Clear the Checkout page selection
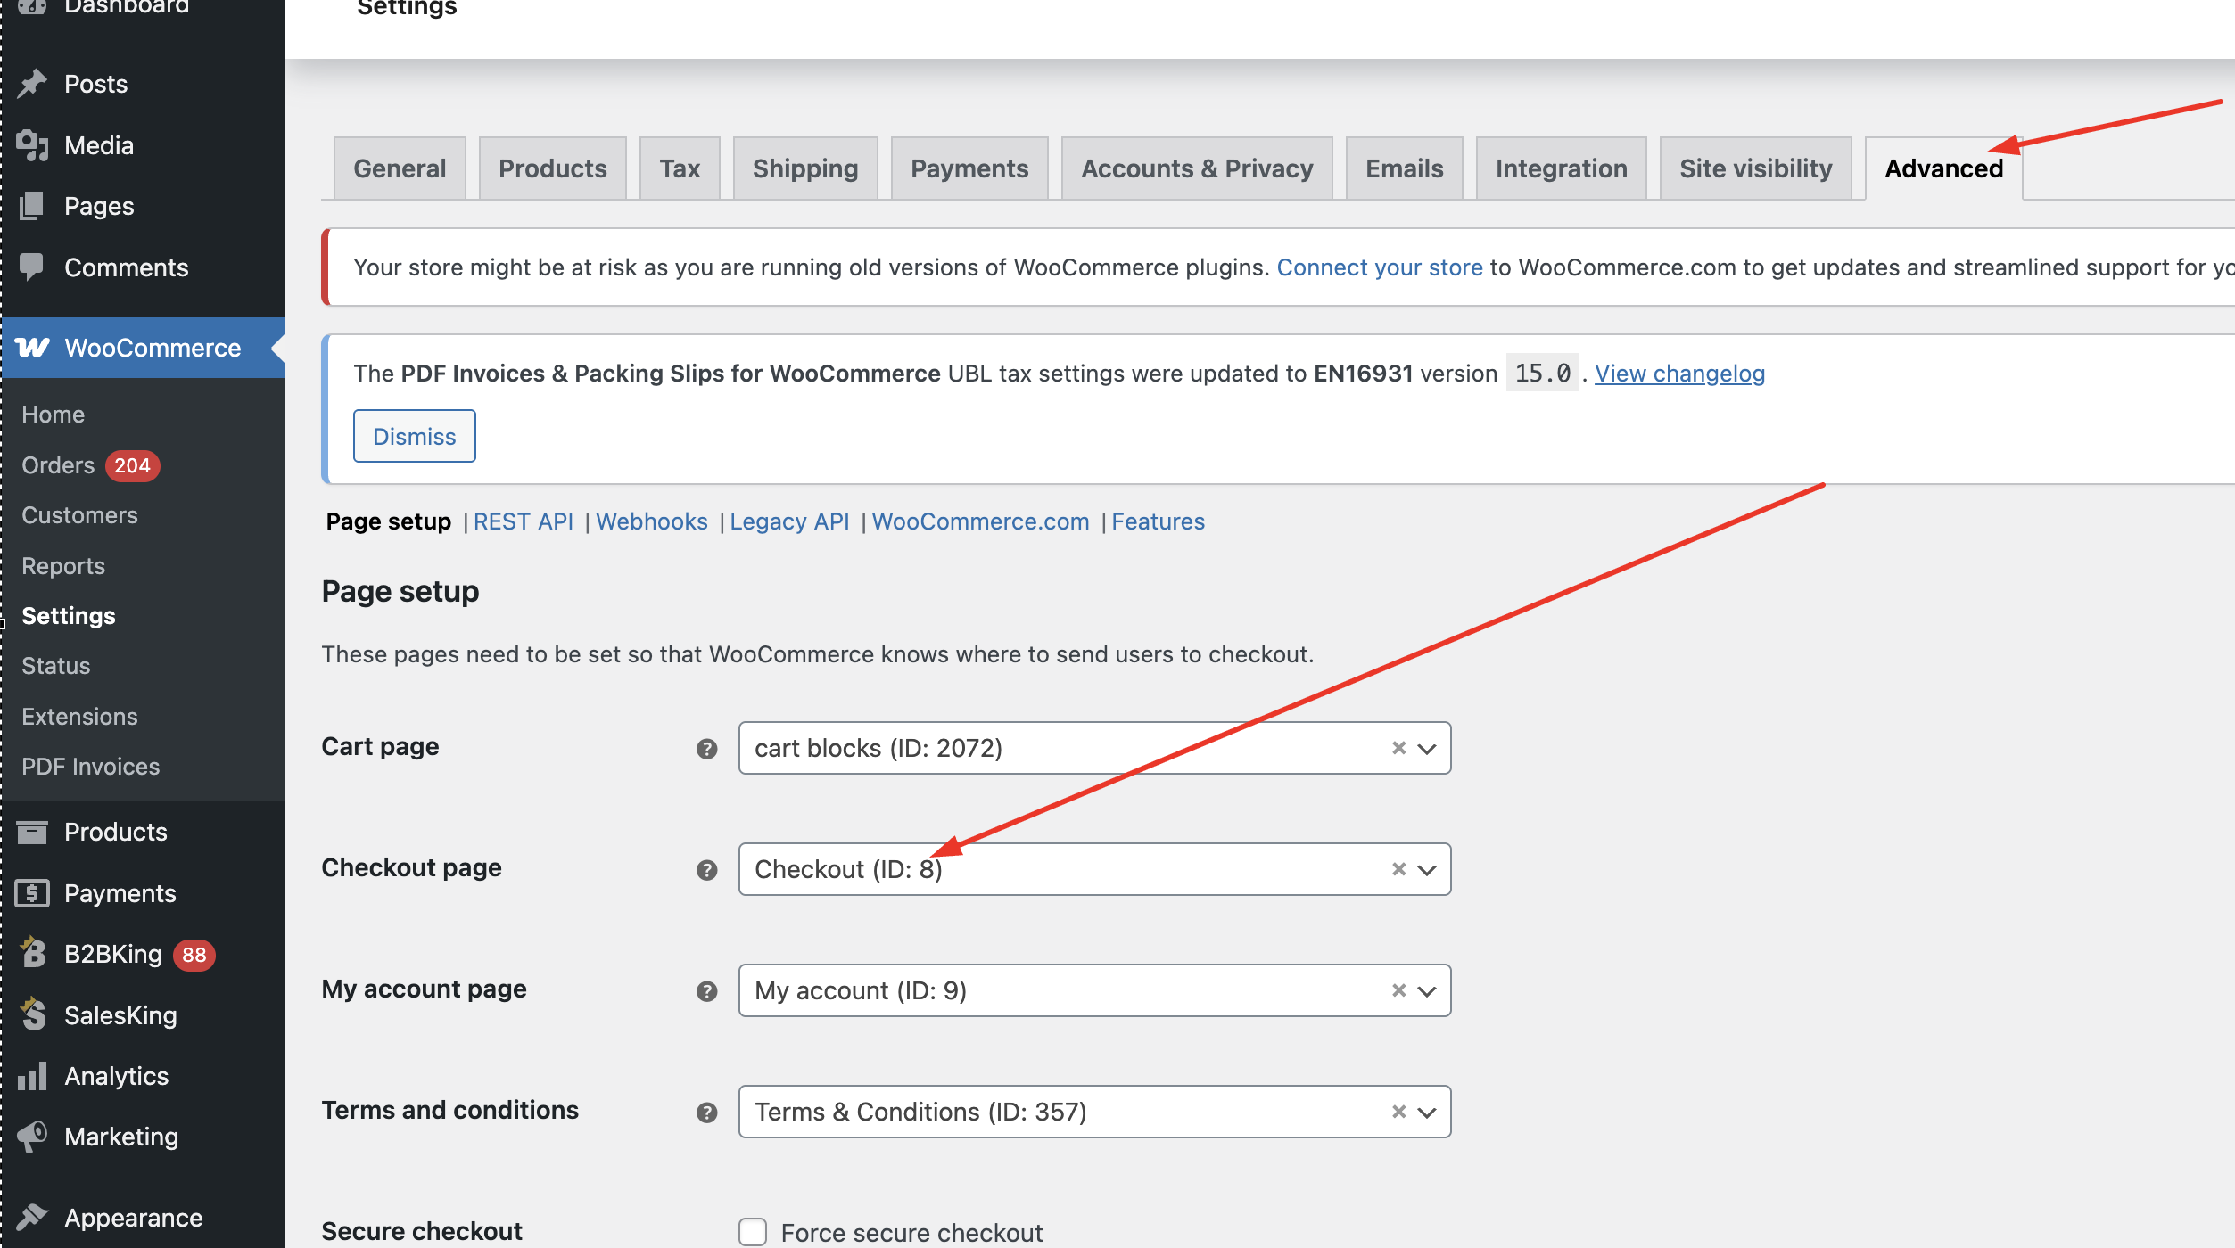 coord(1398,869)
